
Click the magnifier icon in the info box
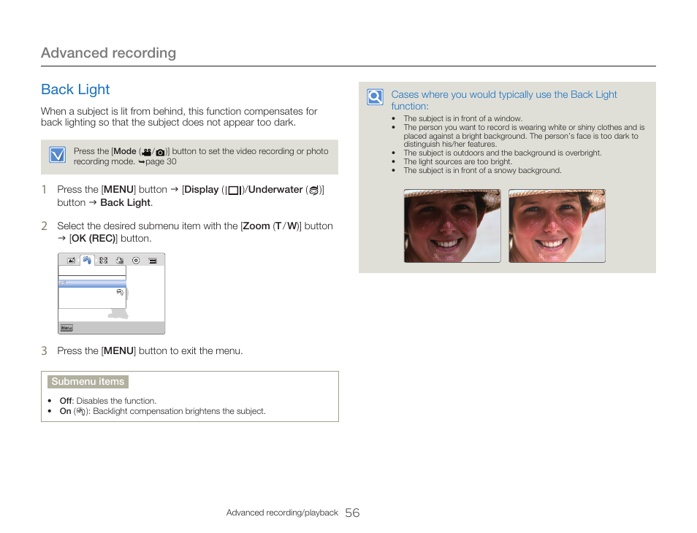(x=374, y=97)
